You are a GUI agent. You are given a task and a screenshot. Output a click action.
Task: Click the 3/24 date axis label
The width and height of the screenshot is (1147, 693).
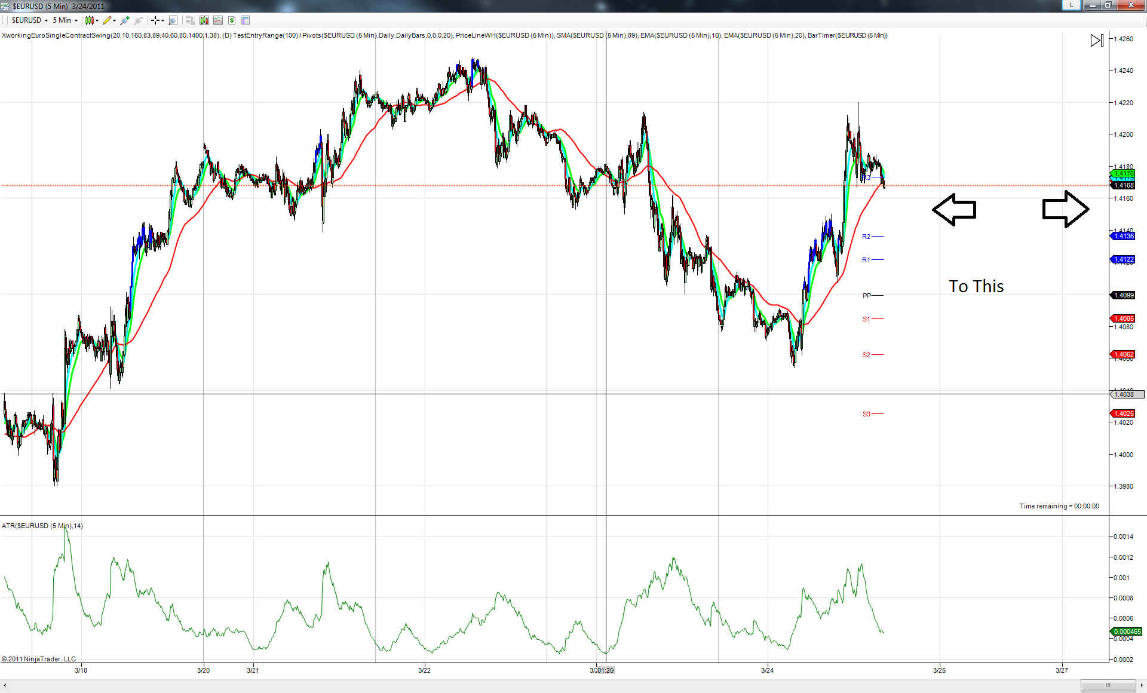[767, 670]
